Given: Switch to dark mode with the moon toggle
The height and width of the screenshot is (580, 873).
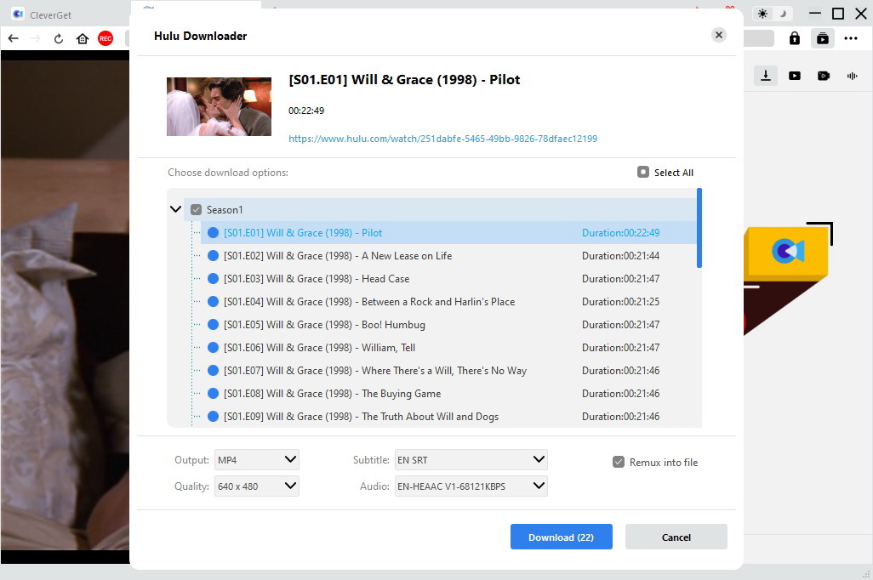Looking at the screenshot, I should (x=783, y=14).
